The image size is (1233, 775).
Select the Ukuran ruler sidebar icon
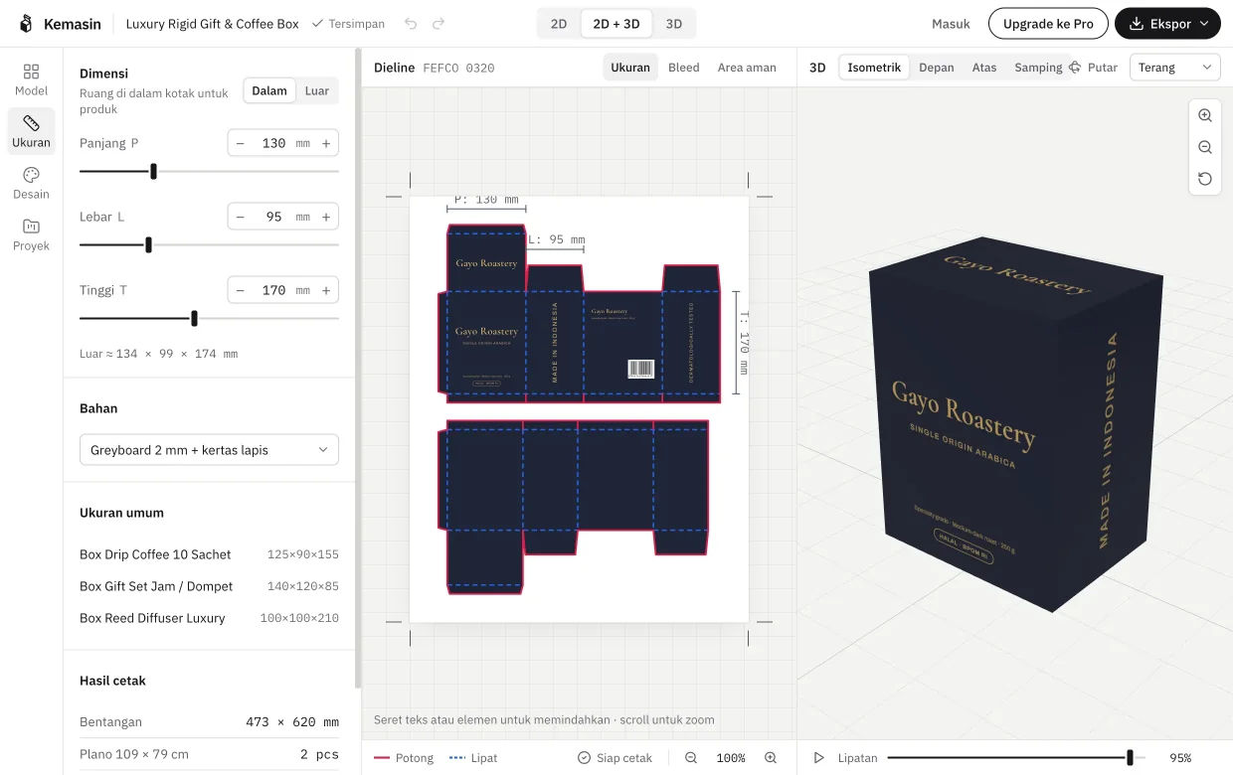(x=31, y=131)
